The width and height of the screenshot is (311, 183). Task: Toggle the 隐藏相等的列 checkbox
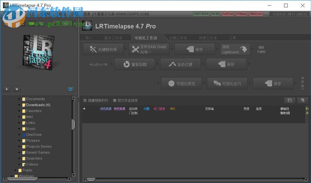pos(85,100)
